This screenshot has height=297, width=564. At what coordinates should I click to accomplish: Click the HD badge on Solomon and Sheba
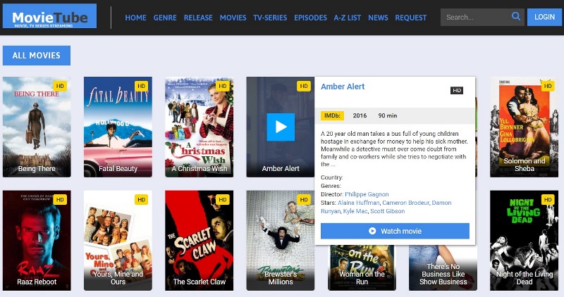pos(548,86)
